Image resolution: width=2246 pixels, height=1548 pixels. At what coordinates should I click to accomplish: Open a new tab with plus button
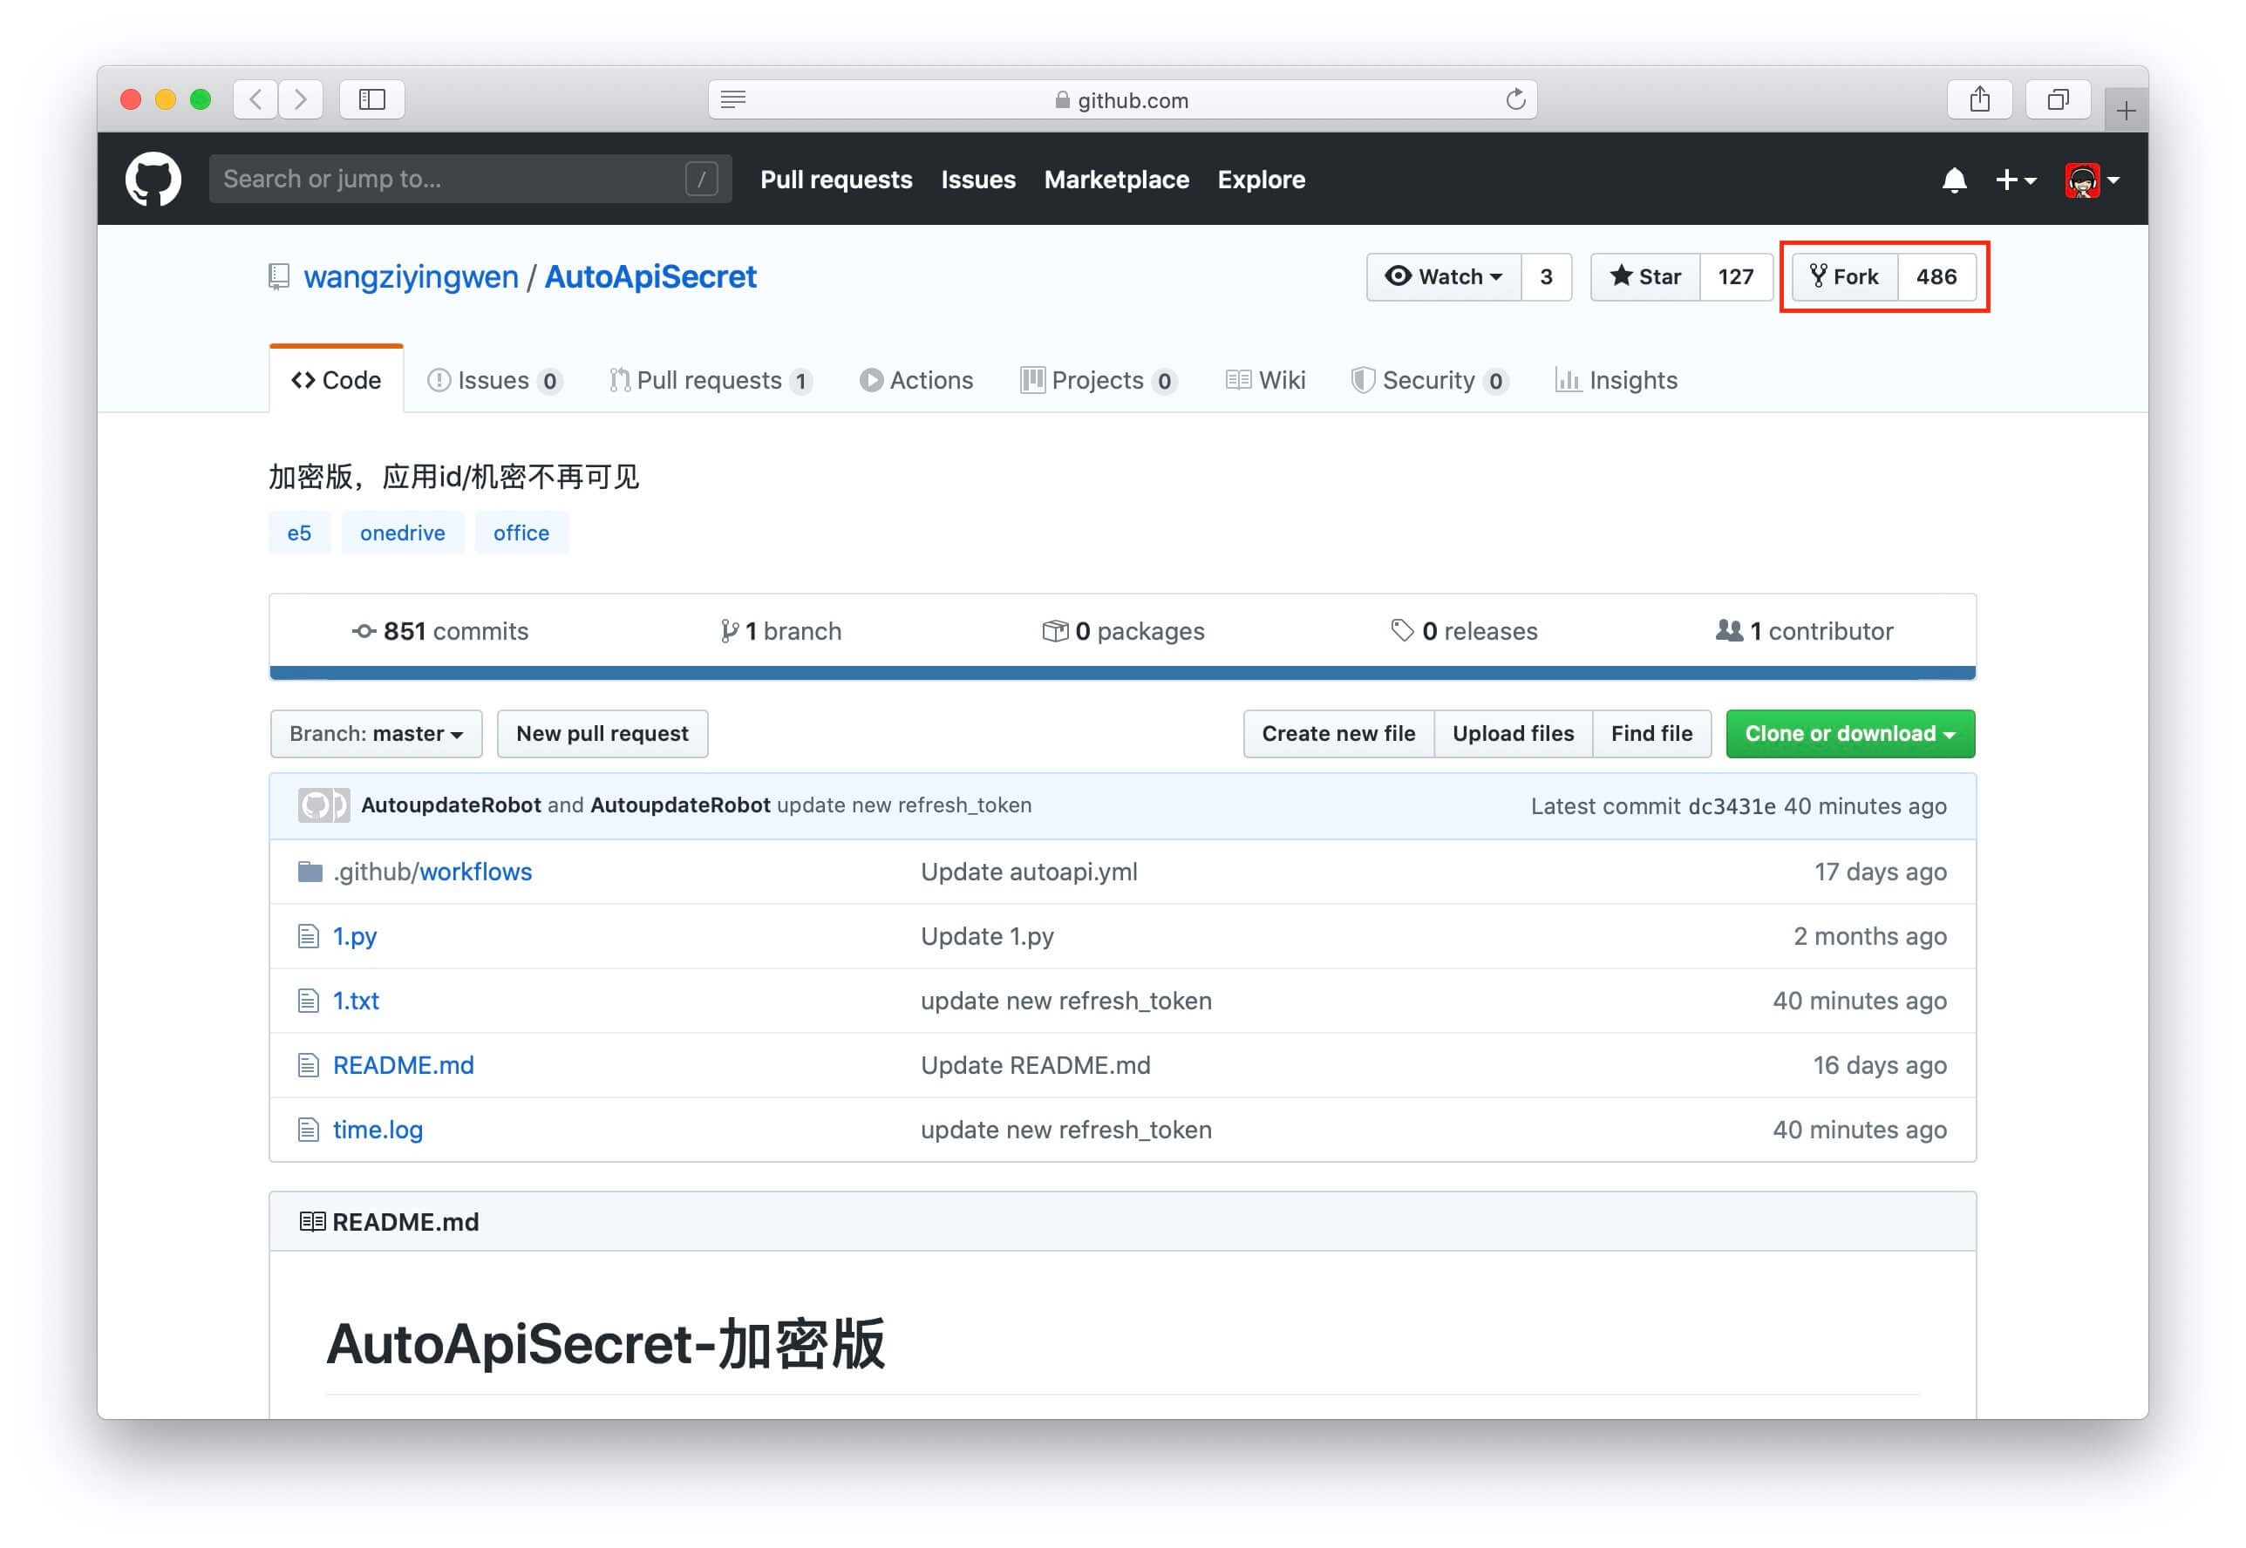point(2125,111)
